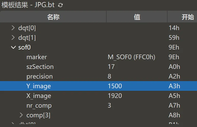Click the 开始 column header

[188, 17]
